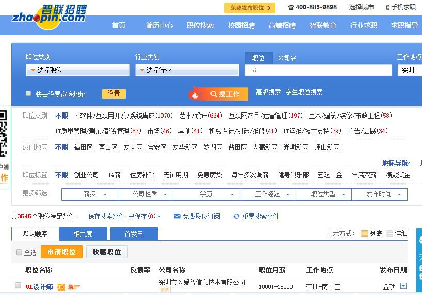Viewport: 422px width, 295px height.
Task: Select the checkbox beside UI设计师 job
Action: point(18,285)
